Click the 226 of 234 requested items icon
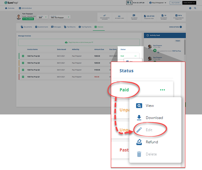The image size is (202, 170). pyautogui.click(x=145, y=16)
